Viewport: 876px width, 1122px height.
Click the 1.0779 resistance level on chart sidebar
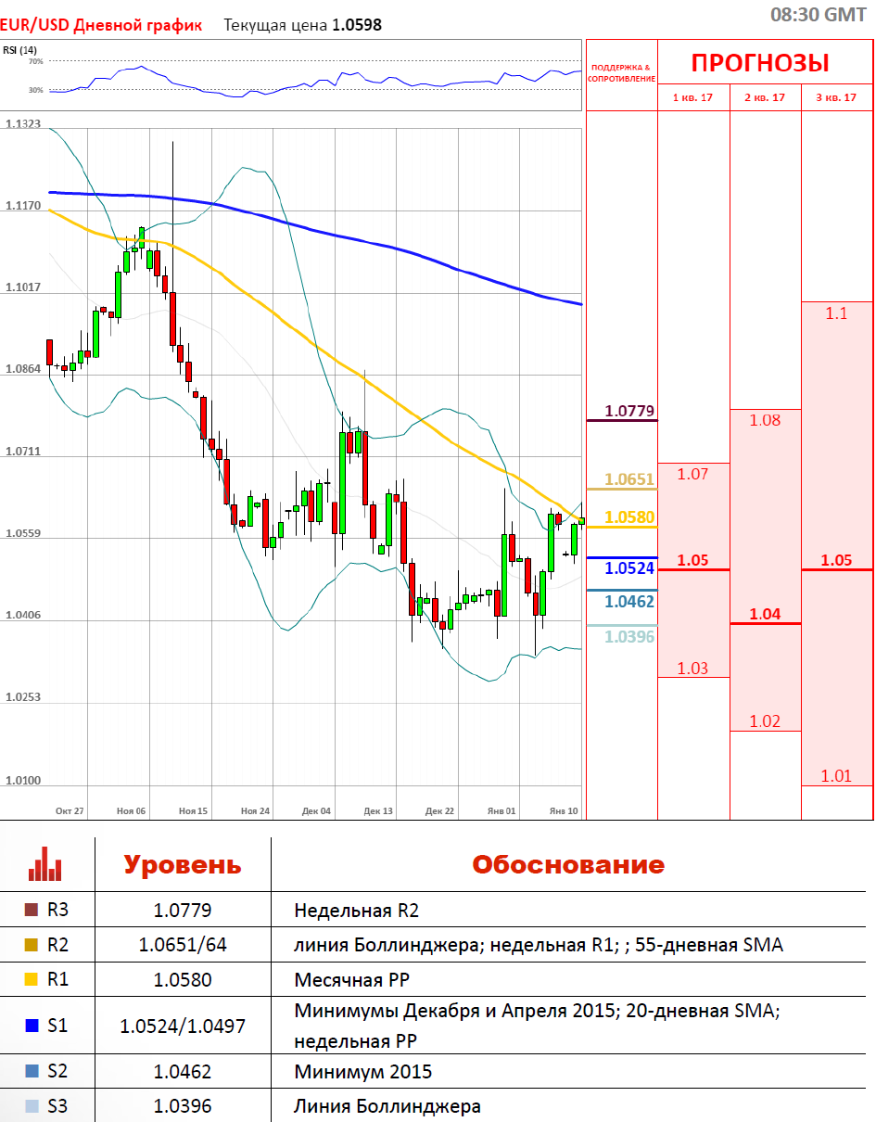[629, 410]
